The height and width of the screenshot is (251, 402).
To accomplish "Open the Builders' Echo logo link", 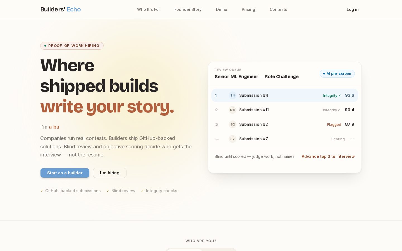I will [61, 9].
